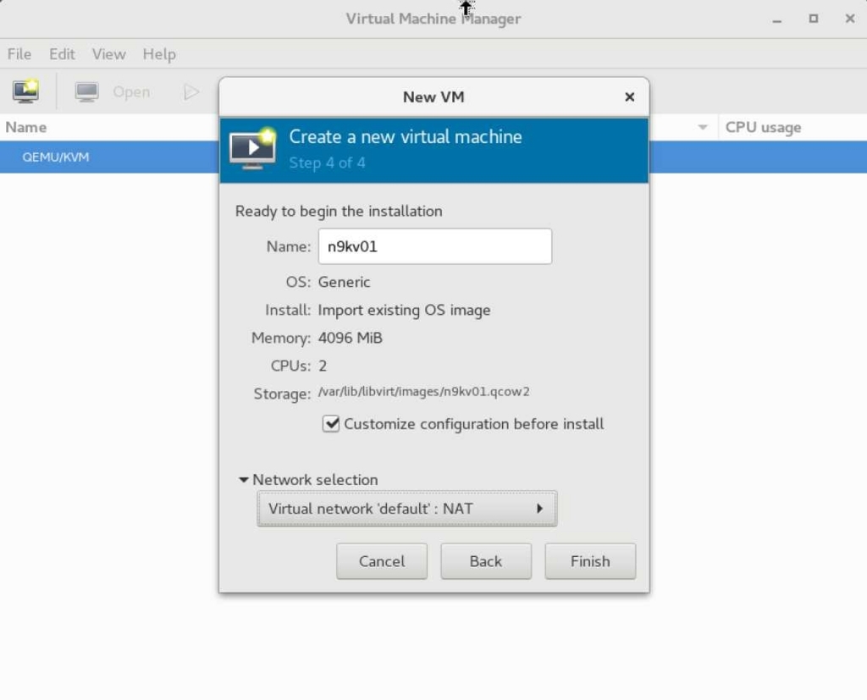The image size is (867, 700).
Task: Click the Cancel button
Action: click(x=382, y=561)
